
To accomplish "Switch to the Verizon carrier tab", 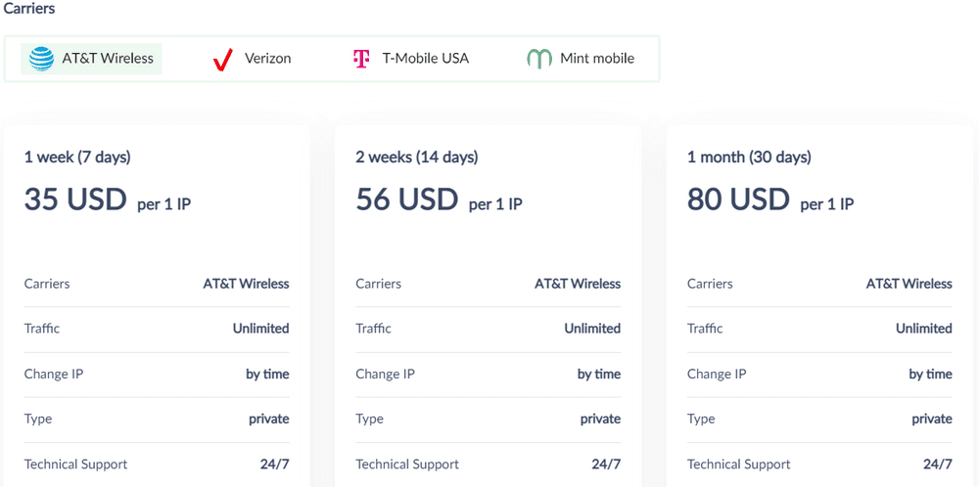I will pyautogui.click(x=252, y=59).
